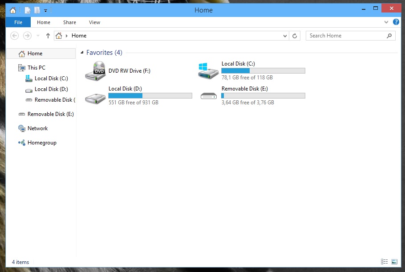Click '78,1 GB free of 118 GB' text
This screenshot has width=405, height=272.
pyautogui.click(x=247, y=78)
